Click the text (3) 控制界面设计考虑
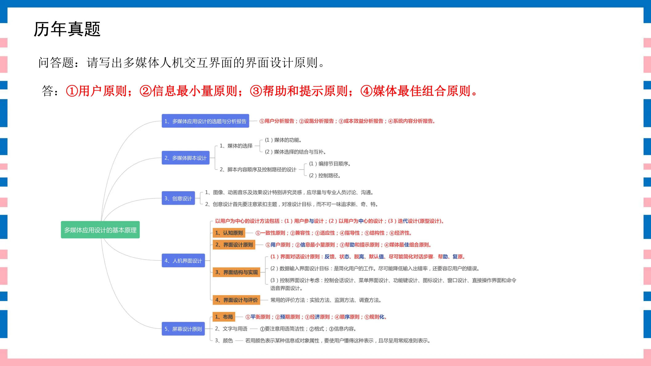This screenshot has height=366, width=651. pos(393,284)
